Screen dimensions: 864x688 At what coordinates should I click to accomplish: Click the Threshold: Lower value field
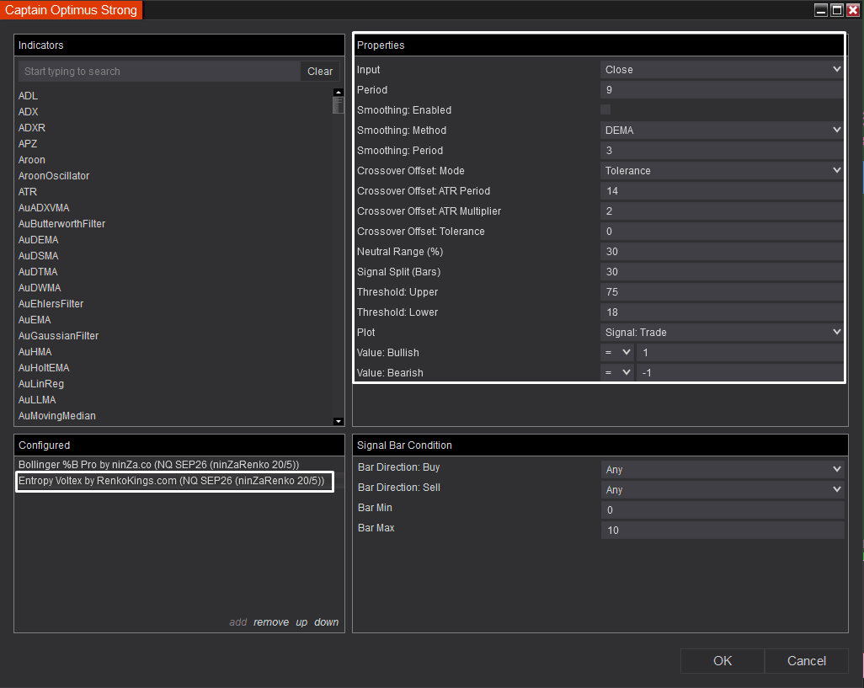point(722,312)
